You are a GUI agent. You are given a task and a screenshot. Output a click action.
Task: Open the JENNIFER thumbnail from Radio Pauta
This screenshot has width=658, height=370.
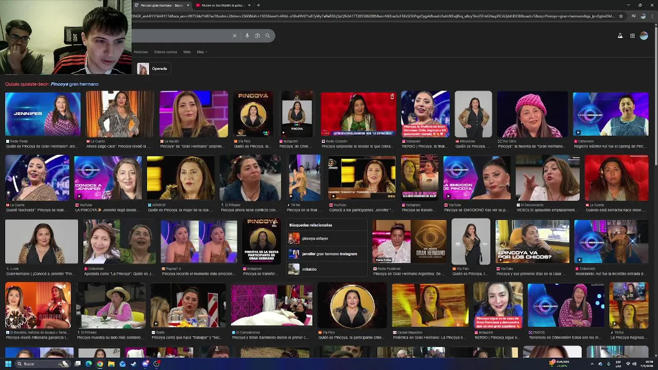(43, 114)
